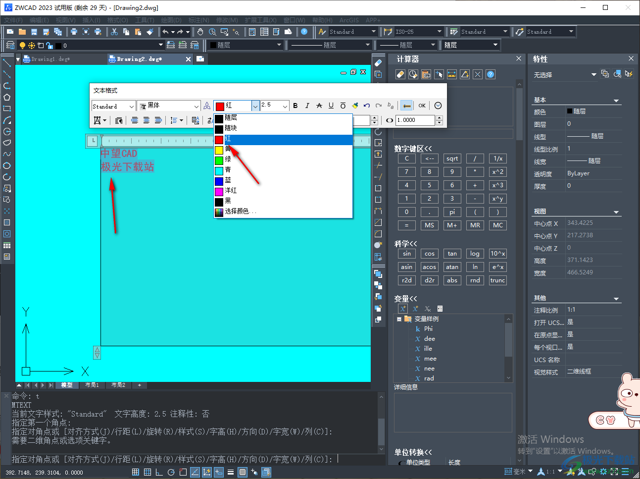The image size is (640, 479).
Task: Open the text editor options circle button
Action: pyautogui.click(x=438, y=106)
